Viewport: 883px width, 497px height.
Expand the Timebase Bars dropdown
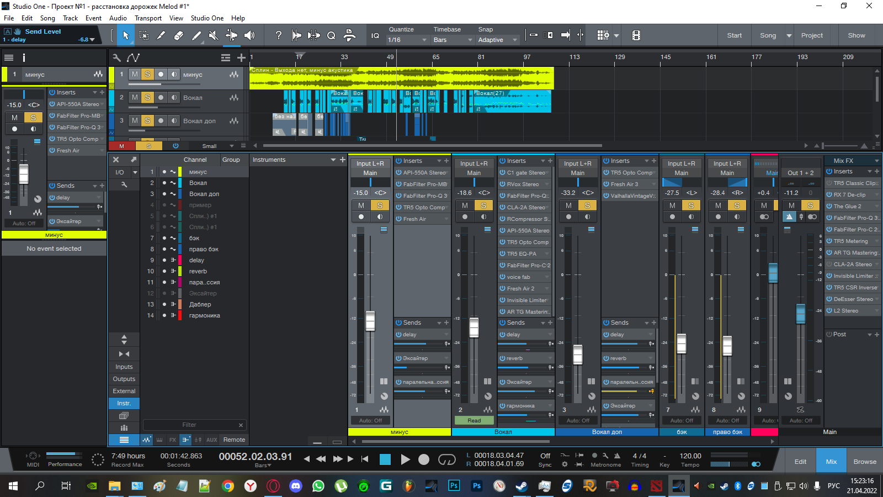pos(453,40)
